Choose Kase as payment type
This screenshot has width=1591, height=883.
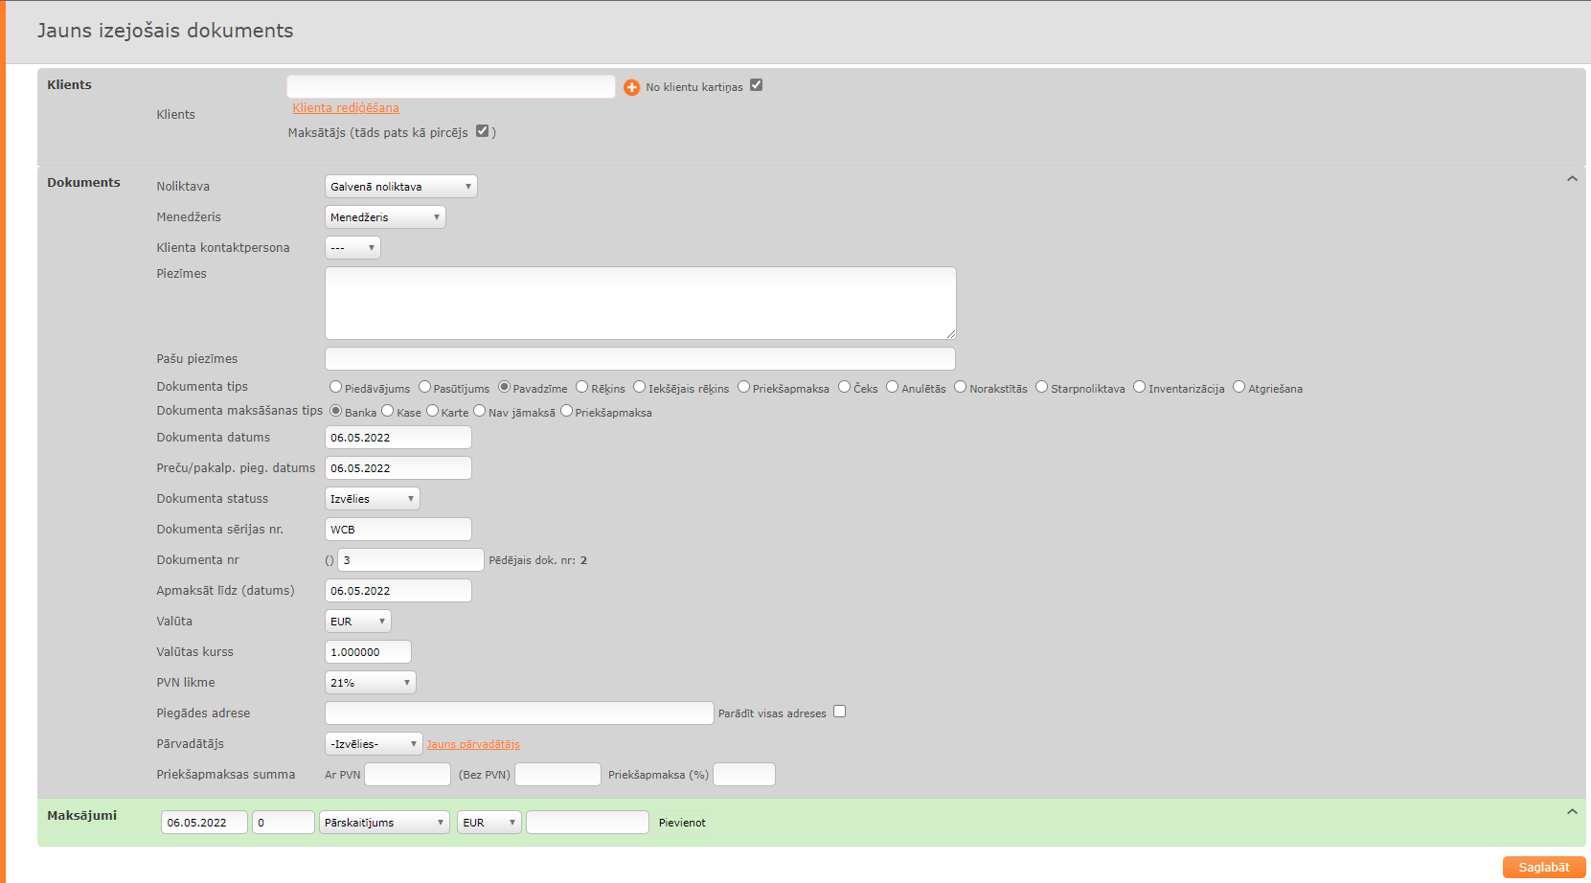click(388, 411)
